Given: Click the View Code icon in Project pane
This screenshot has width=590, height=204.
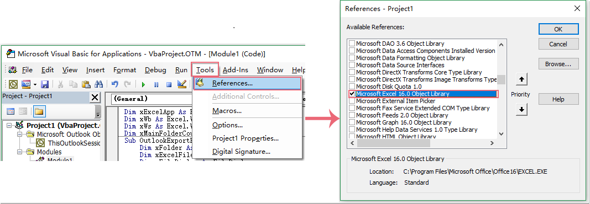Looking at the screenshot, I should pyautogui.click(x=11, y=111).
